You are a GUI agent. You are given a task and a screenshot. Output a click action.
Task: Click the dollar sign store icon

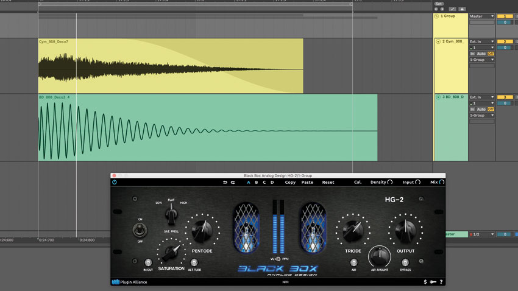425,282
